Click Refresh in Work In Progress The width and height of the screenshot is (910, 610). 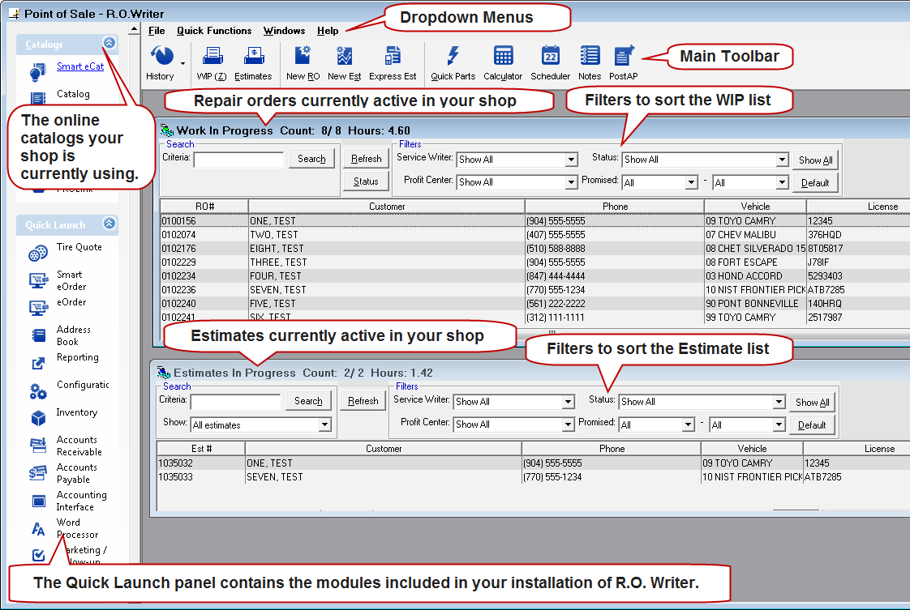[366, 159]
